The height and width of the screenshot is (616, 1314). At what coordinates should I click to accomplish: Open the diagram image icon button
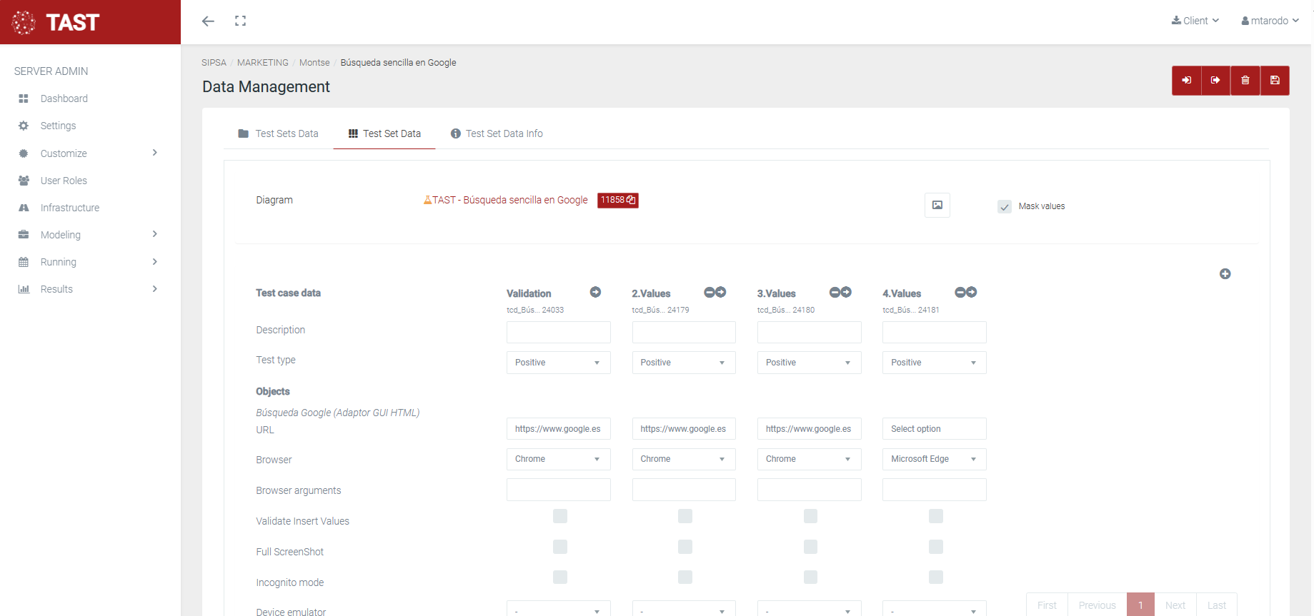[937, 206]
